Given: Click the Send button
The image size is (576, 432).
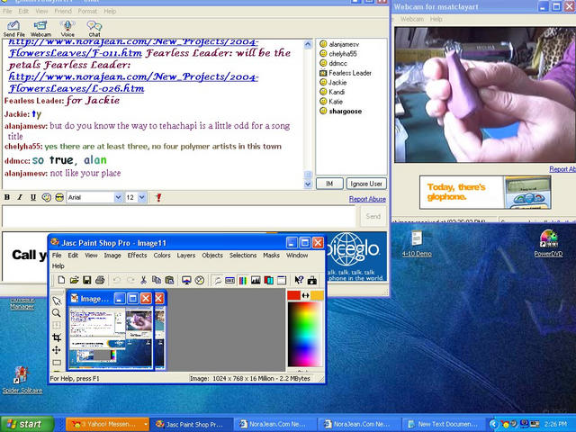Looking at the screenshot, I should click(x=373, y=216).
